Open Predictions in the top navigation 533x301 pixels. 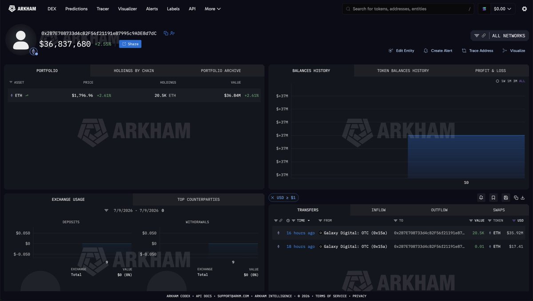[76, 9]
